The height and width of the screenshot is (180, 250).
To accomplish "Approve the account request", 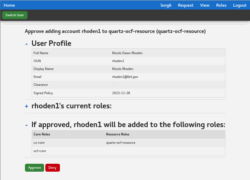I will point(35,167).
